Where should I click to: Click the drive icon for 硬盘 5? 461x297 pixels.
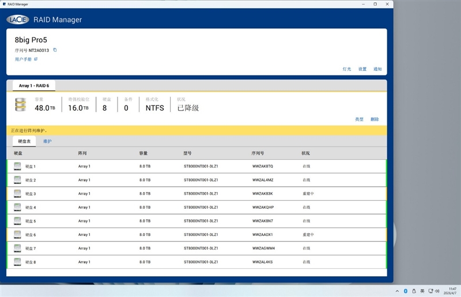[x=17, y=221]
